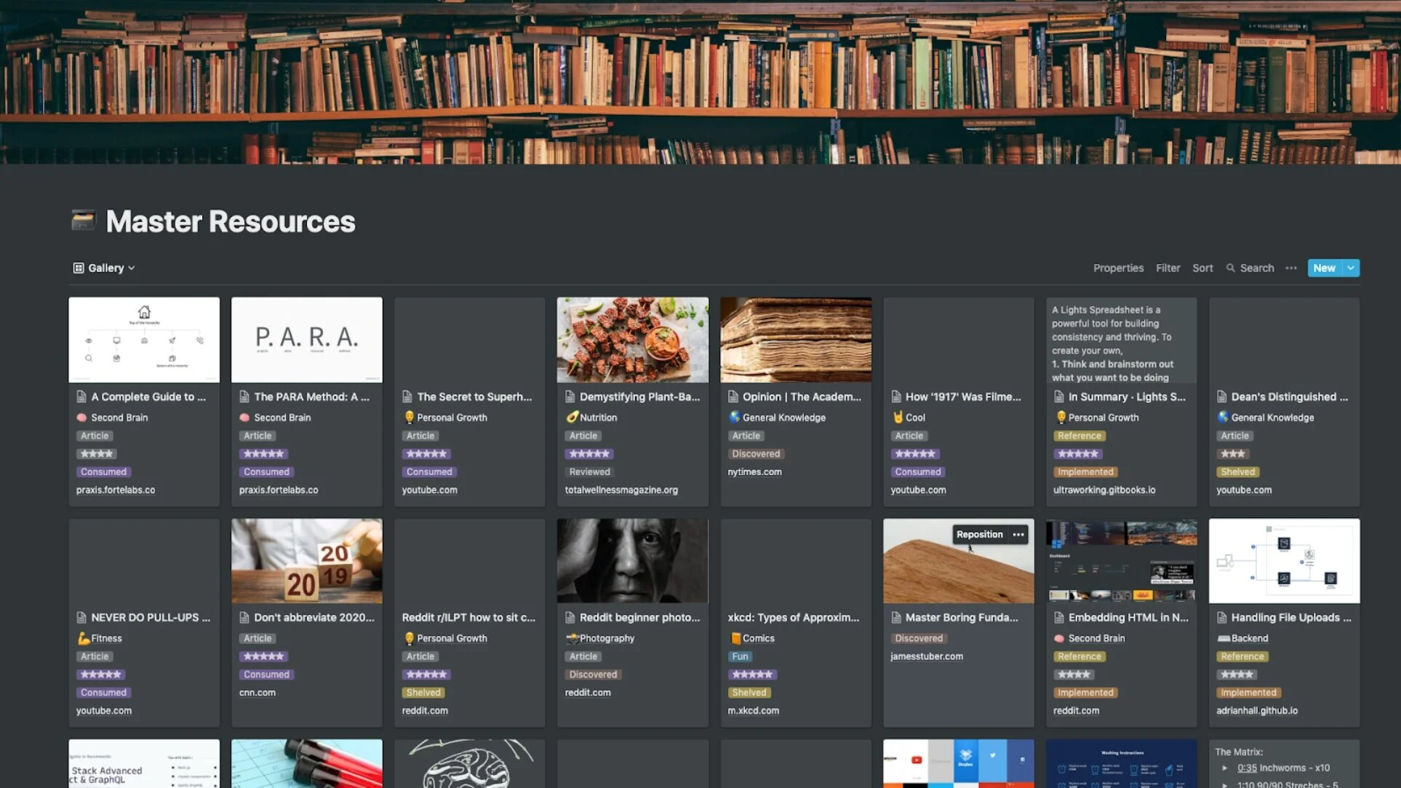Viewport: 1401px width, 788px height.
Task: Click the Implemented tag on Embedding HTML card
Action: [x=1085, y=693]
